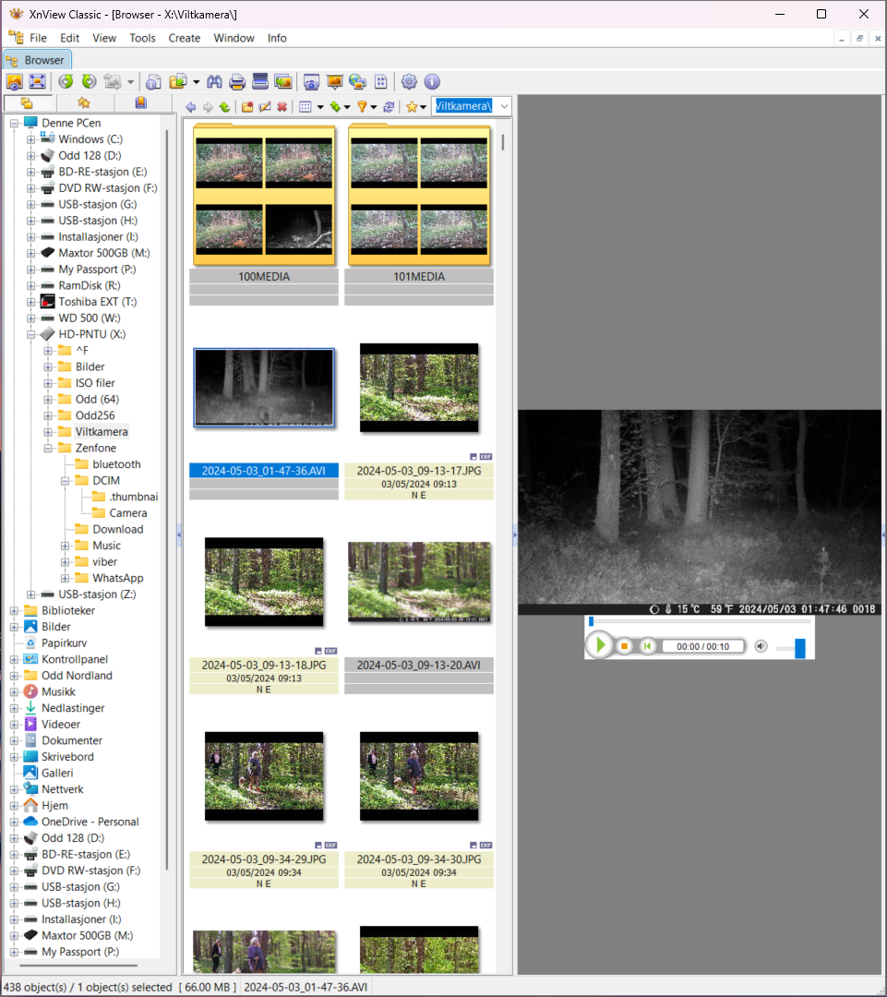Click the binoculars Search icon
This screenshot has height=997, width=887.
pyautogui.click(x=215, y=81)
